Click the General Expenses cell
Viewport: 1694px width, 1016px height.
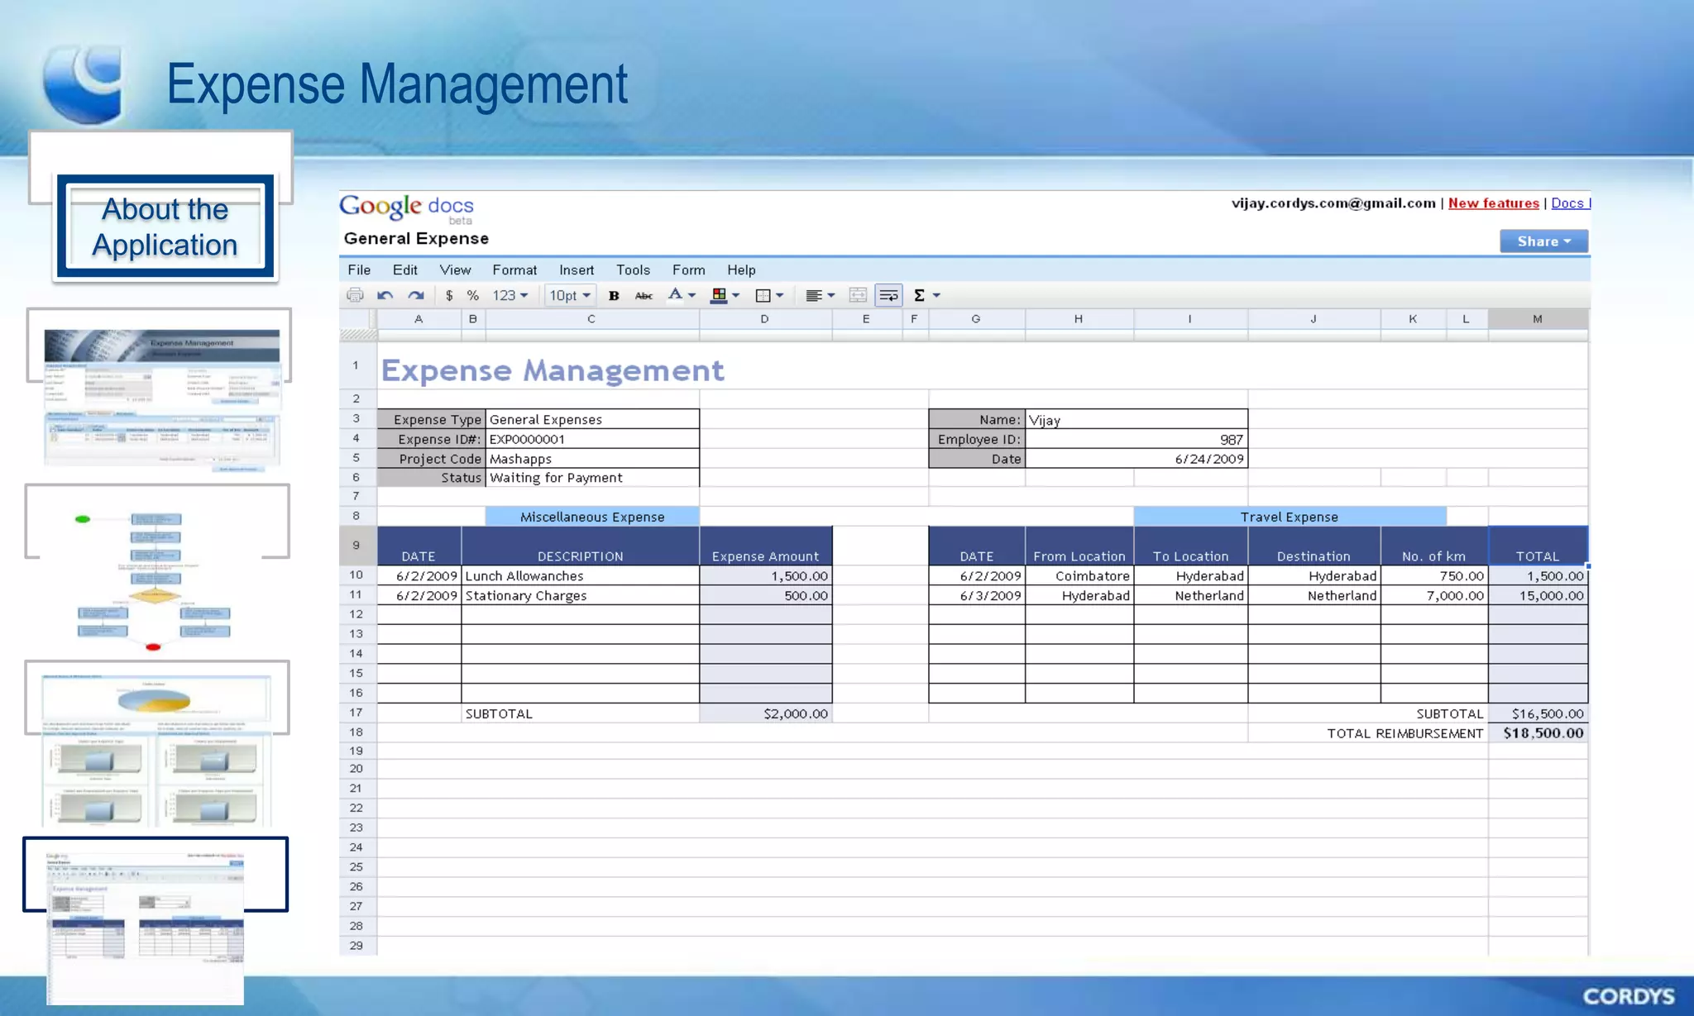click(592, 420)
